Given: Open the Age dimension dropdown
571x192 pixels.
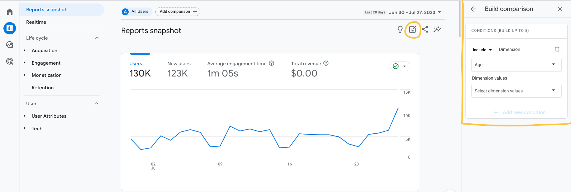Looking at the screenshot, I should point(516,65).
